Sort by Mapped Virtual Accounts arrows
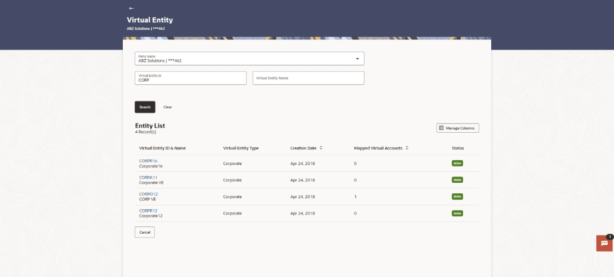This screenshot has height=277, width=614. 407,148
